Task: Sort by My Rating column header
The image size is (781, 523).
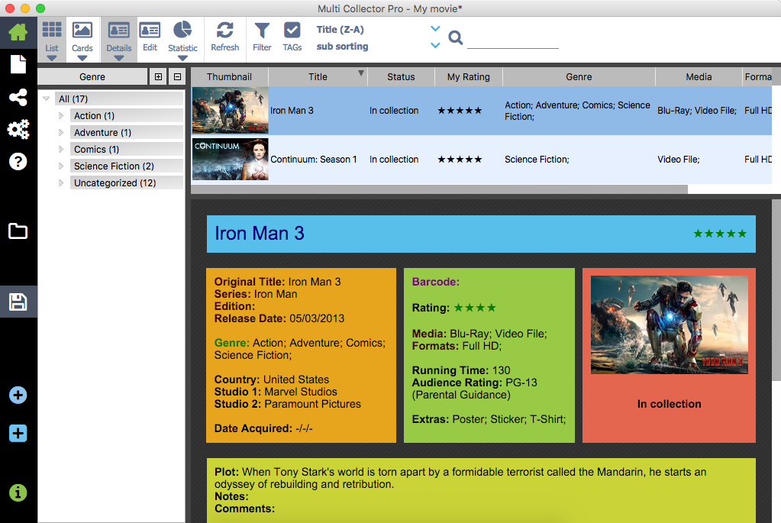Action: [468, 76]
